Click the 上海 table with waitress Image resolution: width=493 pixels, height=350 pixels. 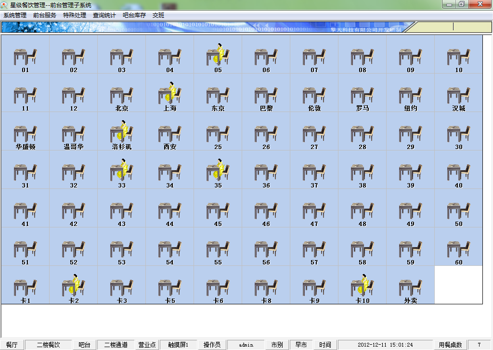170,93
